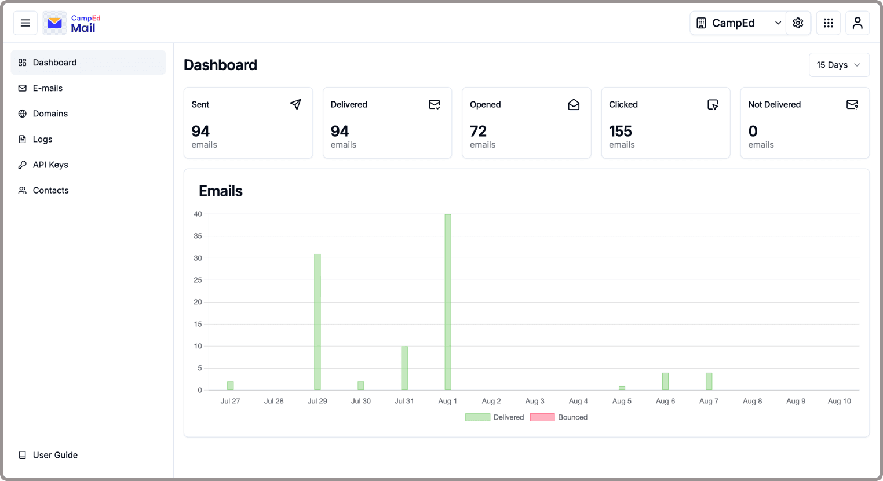The width and height of the screenshot is (883, 481).
Task: Open the user profile icon
Action: pyautogui.click(x=858, y=23)
